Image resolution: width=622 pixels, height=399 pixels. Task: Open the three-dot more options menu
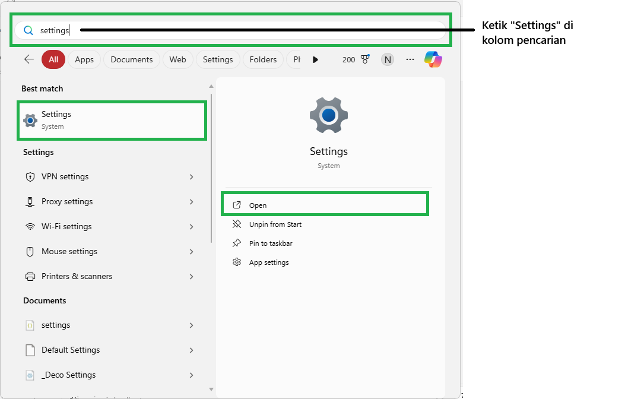[410, 59]
